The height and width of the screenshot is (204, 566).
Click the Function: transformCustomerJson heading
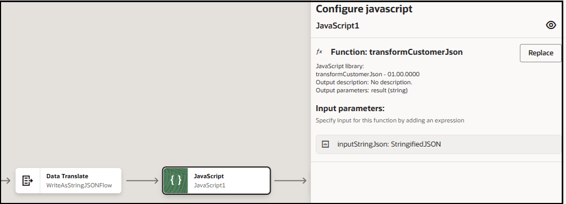[x=396, y=52]
